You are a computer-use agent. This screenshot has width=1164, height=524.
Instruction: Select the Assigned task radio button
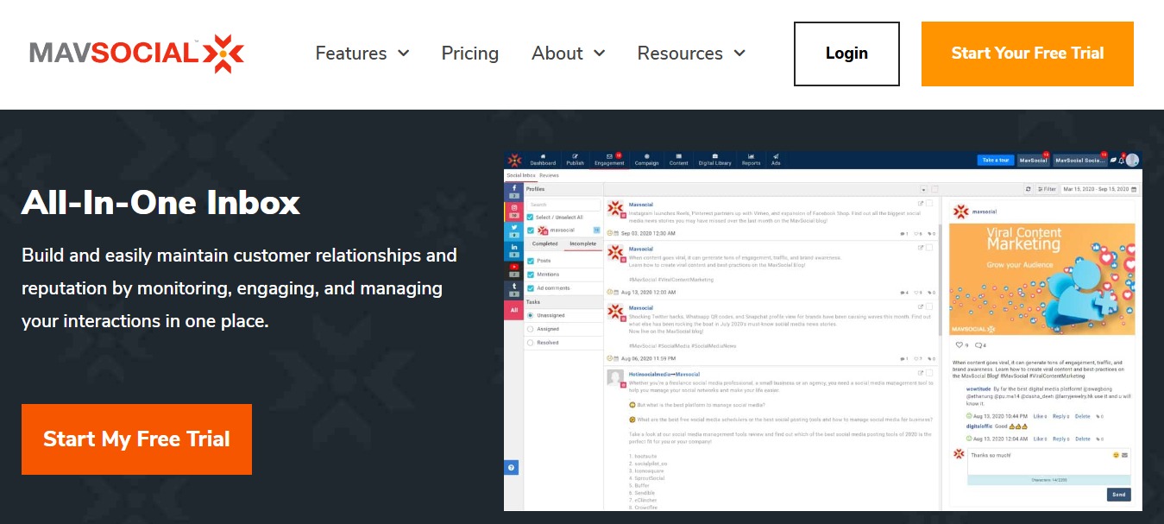(531, 329)
